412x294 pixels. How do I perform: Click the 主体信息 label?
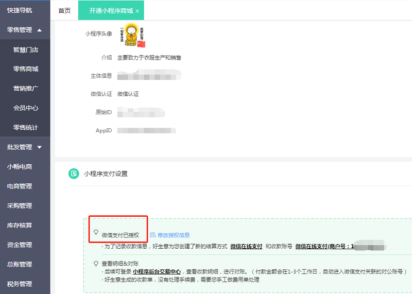101,76
